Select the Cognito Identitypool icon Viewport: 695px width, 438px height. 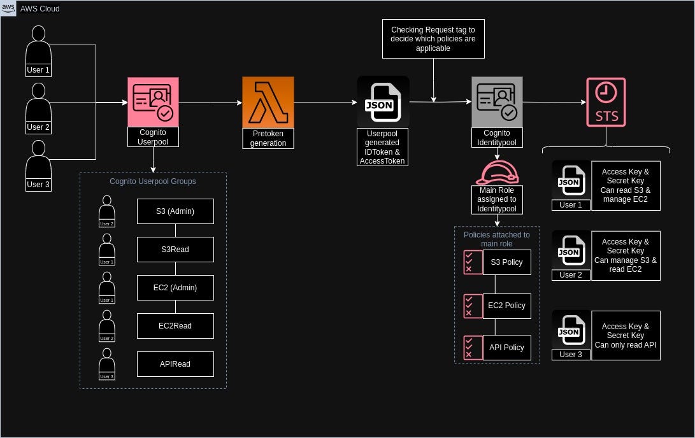[497, 102]
